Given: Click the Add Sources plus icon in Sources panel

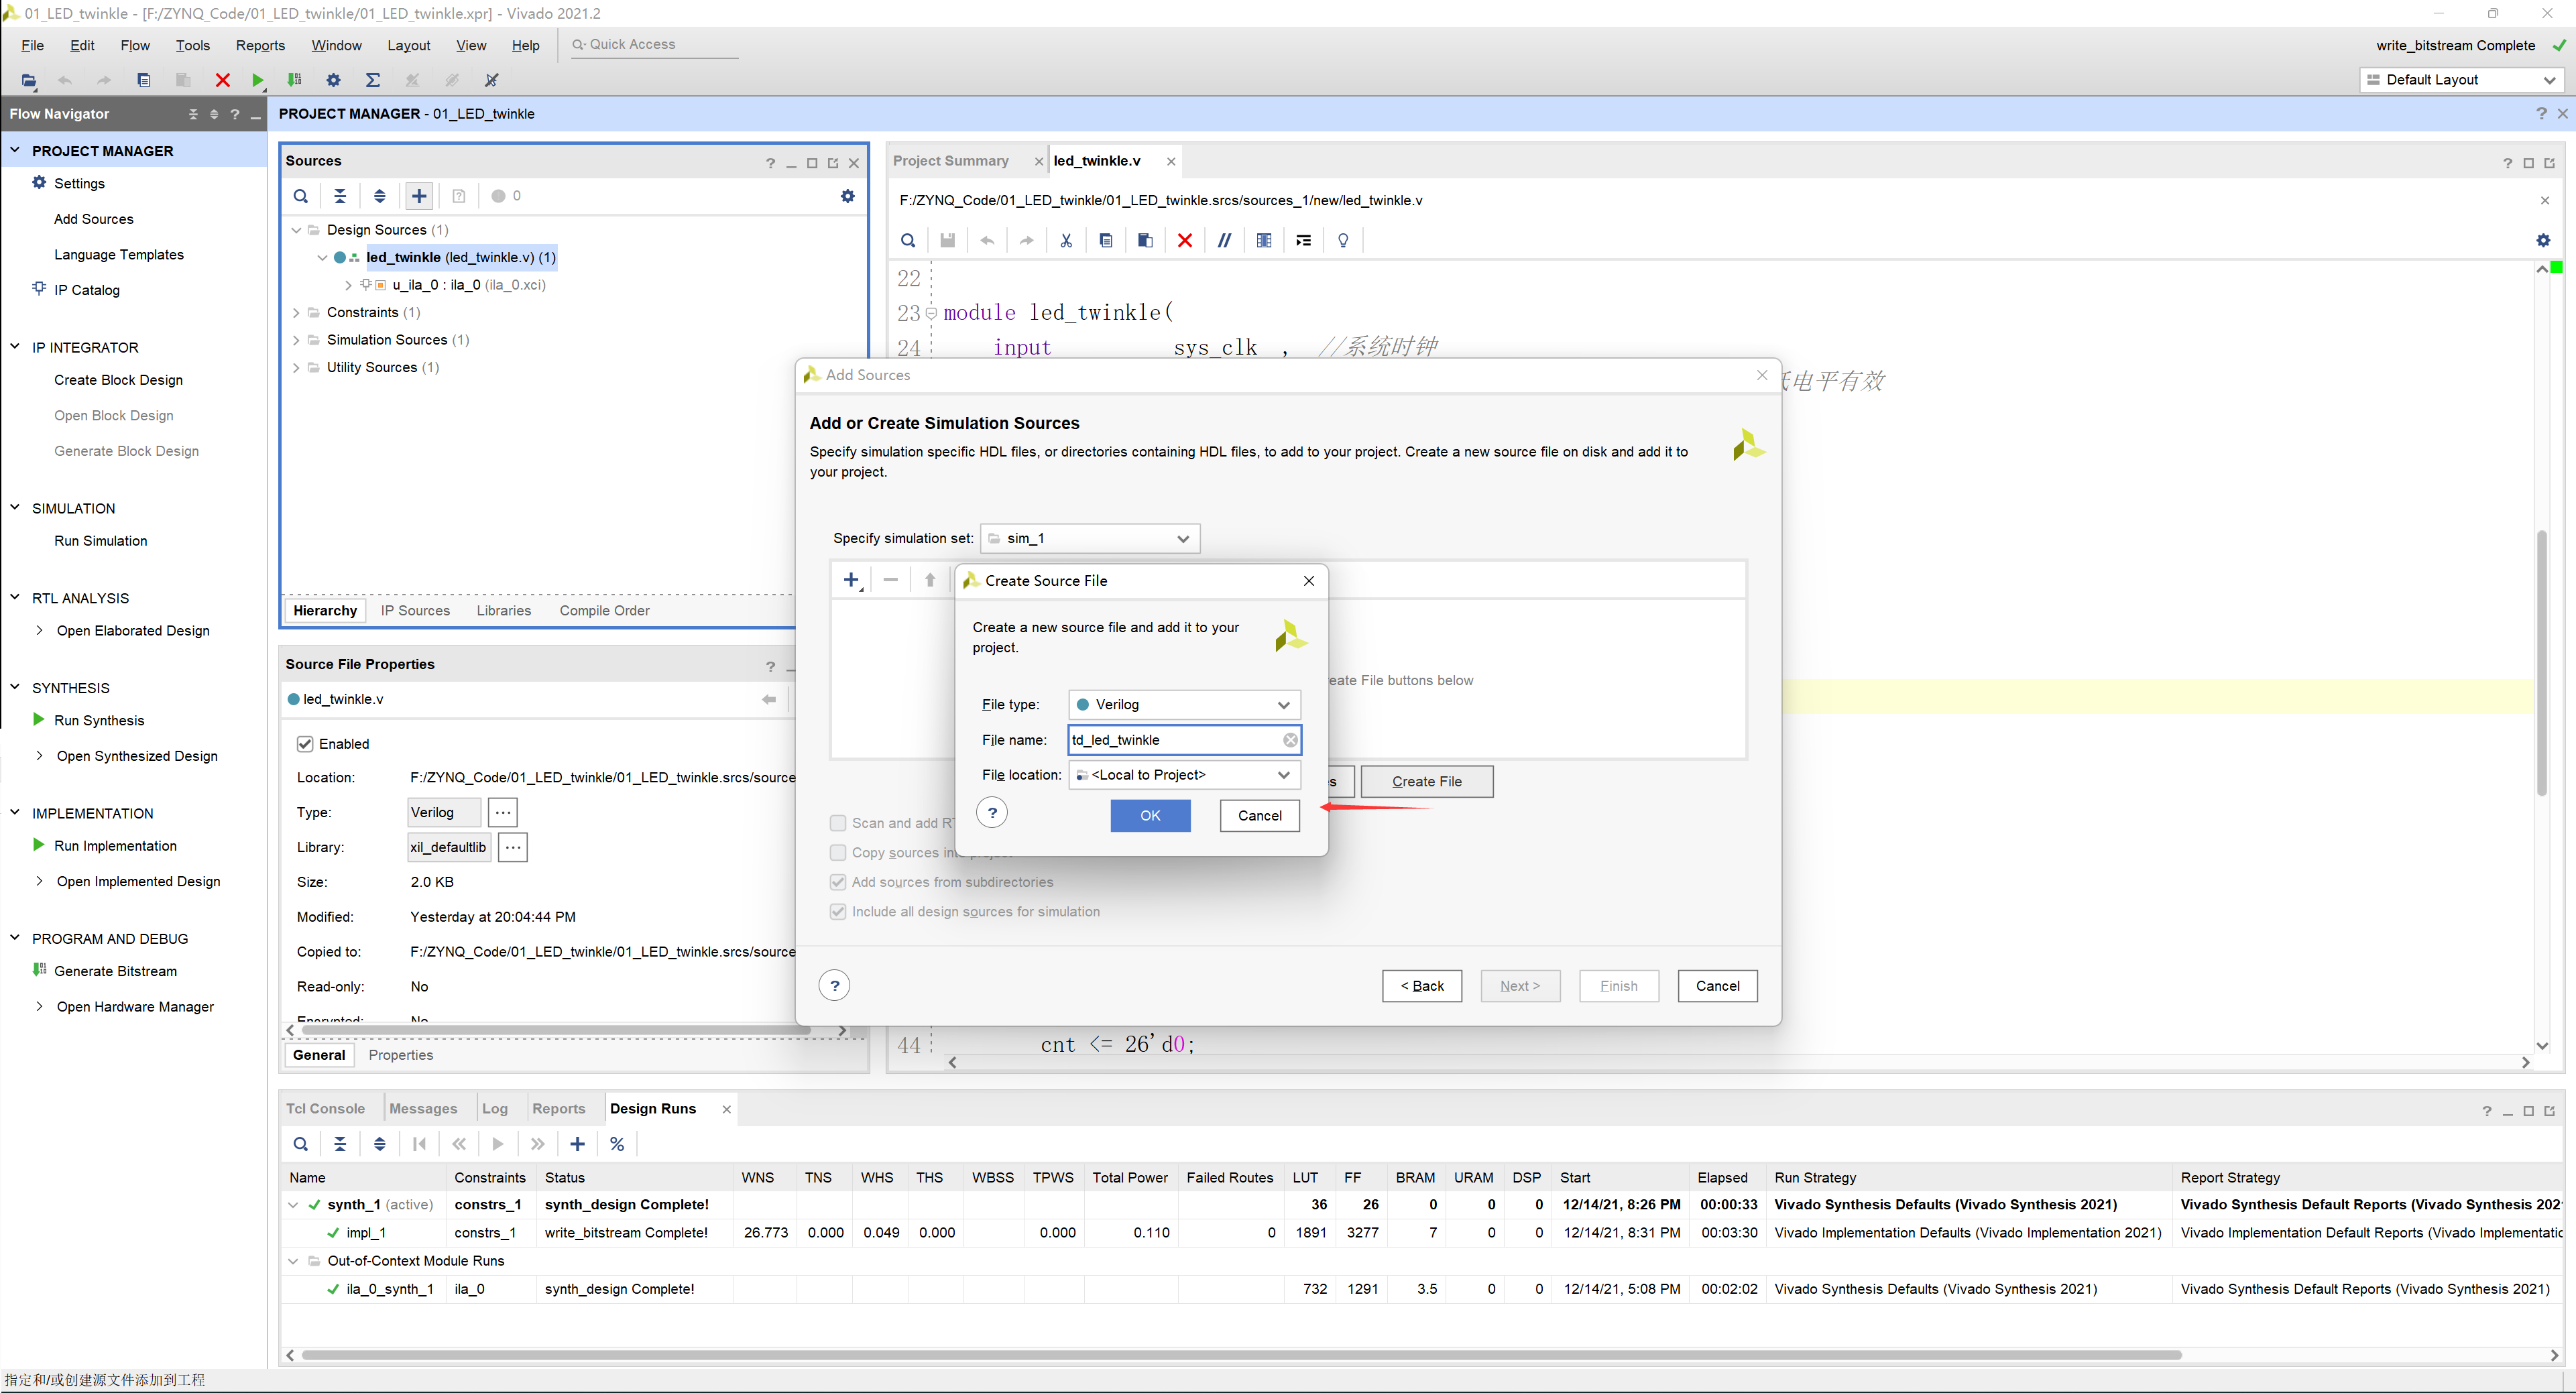Looking at the screenshot, I should click(x=419, y=196).
